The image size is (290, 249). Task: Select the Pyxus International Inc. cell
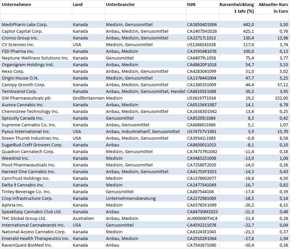[x=36, y=131]
